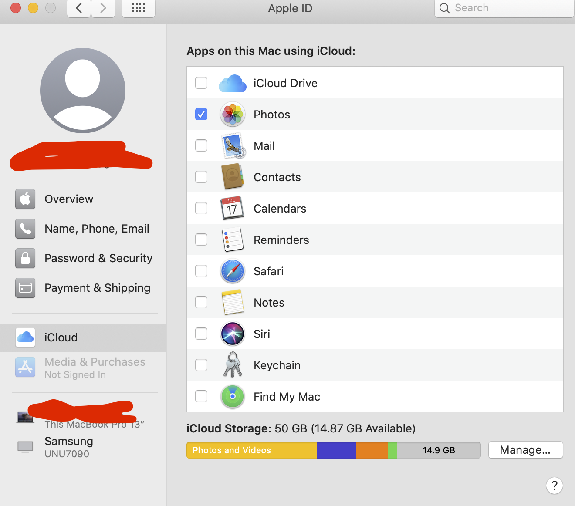Check the Reminders checkbox

point(201,240)
